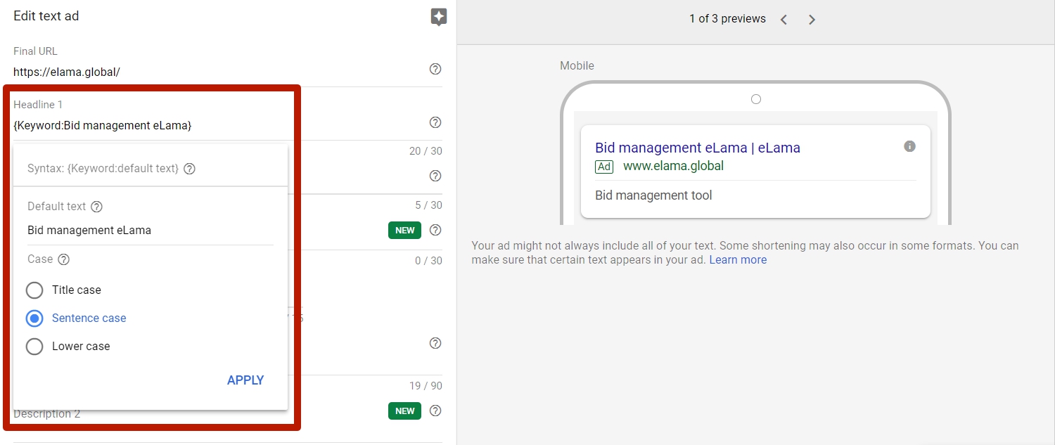The image size is (1055, 445).
Task: Select the Title case option
Action: coord(64,290)
